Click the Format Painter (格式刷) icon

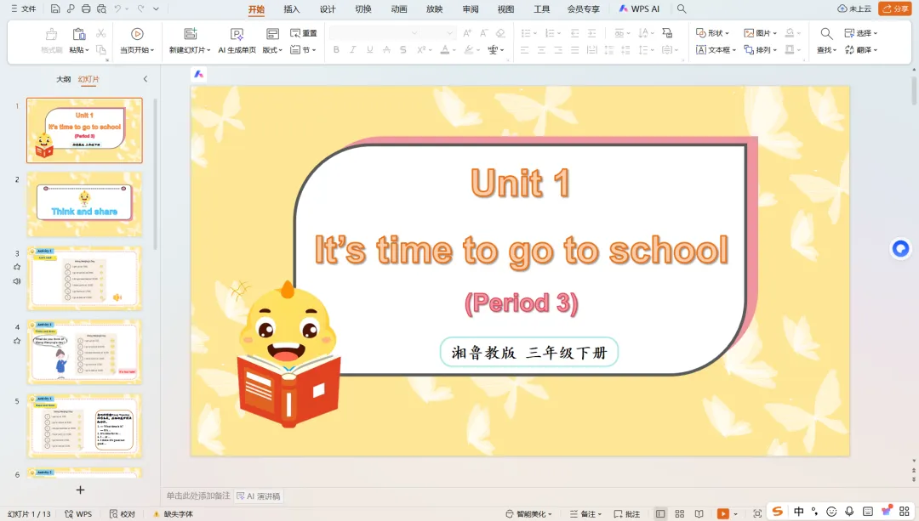pos(52,34)
